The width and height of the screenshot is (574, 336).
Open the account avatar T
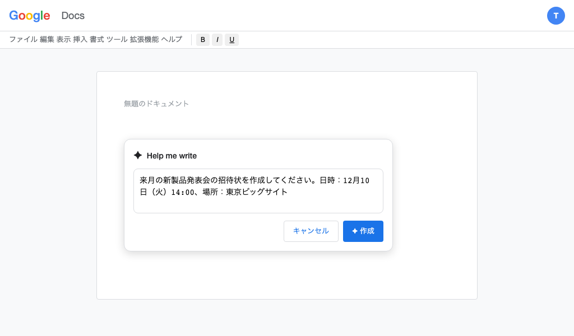(x=556, y=16)
